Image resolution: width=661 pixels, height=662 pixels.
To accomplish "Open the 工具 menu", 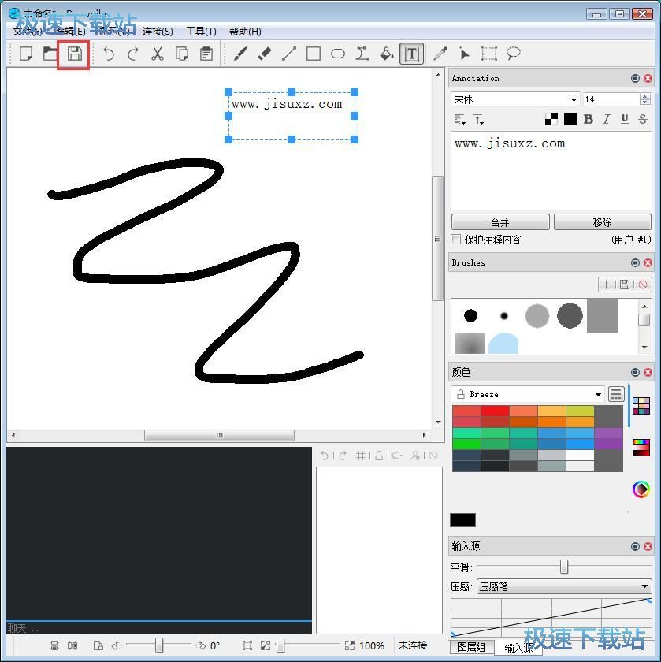I will click(x=201, y=31).
